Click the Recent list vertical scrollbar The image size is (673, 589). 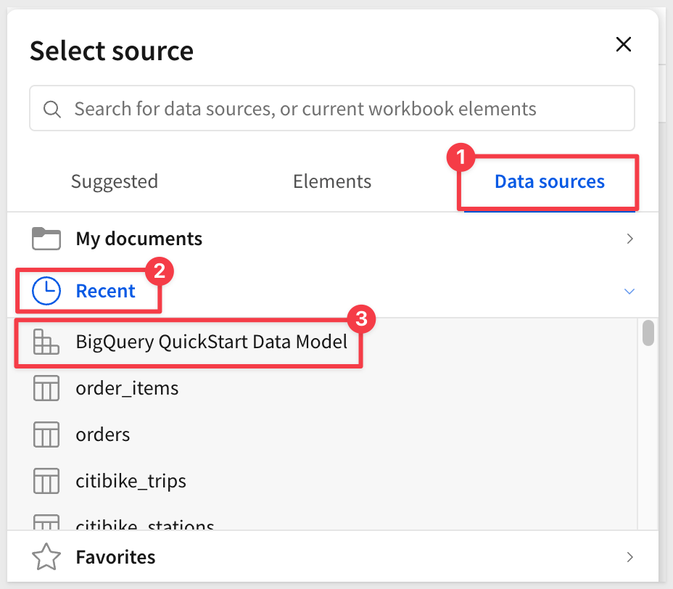[x=648, y=333]
